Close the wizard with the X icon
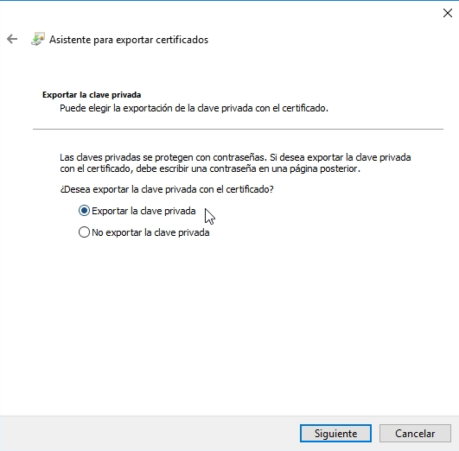This screenshot has height=451, width=459. tap(448, 13)
